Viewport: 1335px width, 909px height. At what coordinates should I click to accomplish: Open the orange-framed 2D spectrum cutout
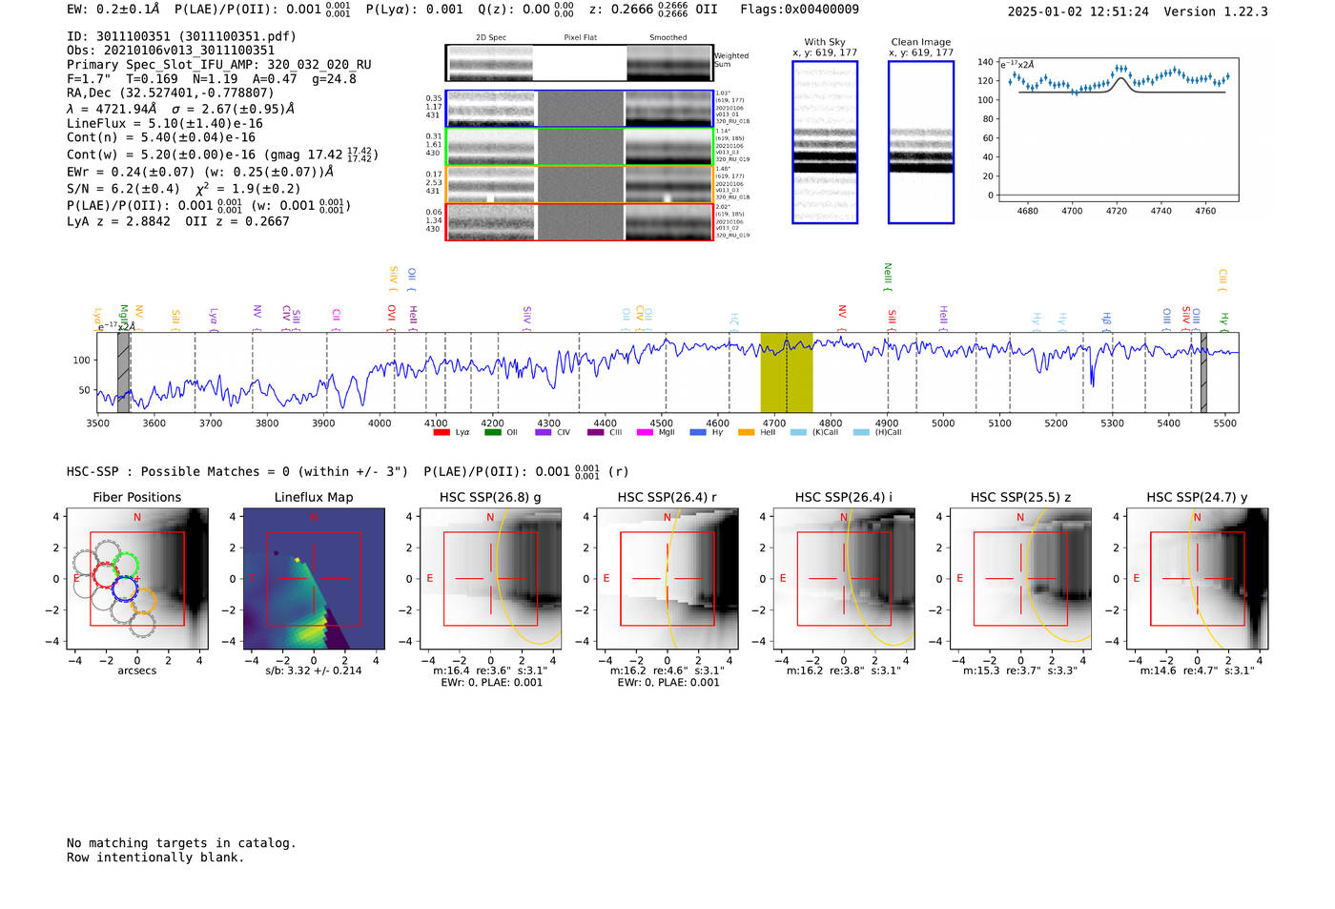pyautogui.click(x=580, y=185)
